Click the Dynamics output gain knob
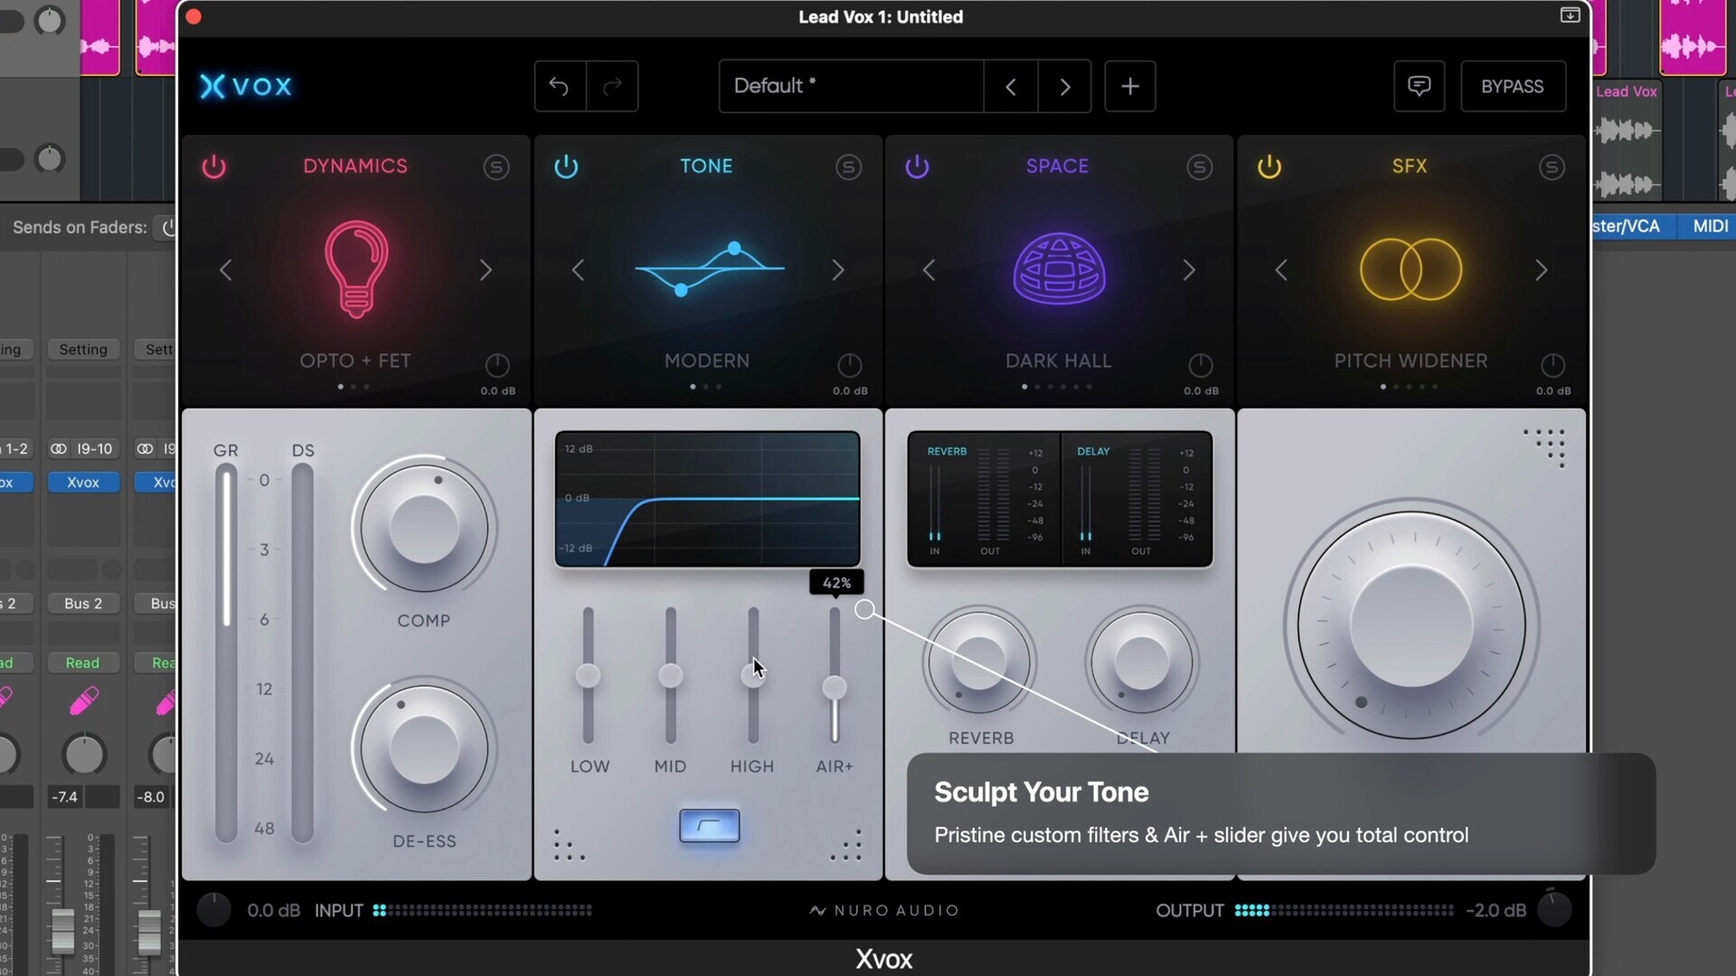This screenshot has width=1736, height=976. pos(497,365)
